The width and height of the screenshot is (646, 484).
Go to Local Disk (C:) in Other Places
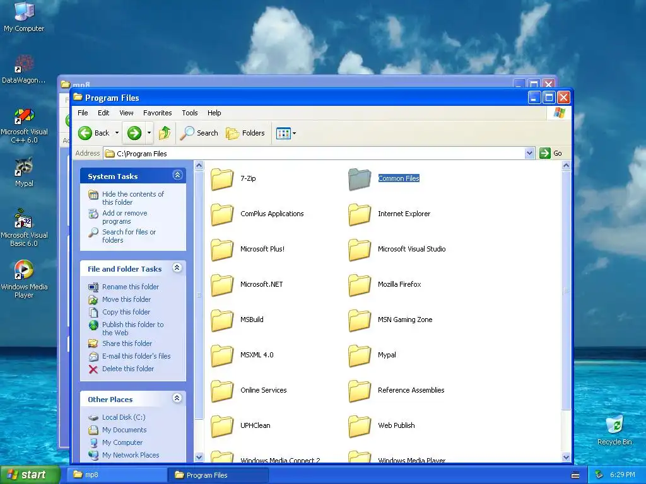[x=124, y=417]
